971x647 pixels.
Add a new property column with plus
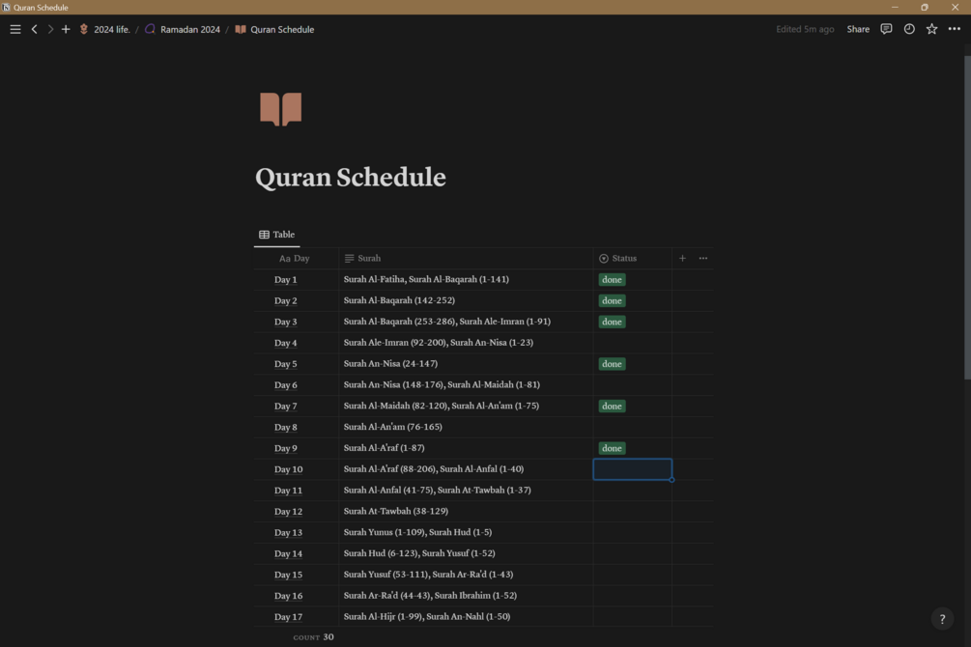(x=682, y=258)
